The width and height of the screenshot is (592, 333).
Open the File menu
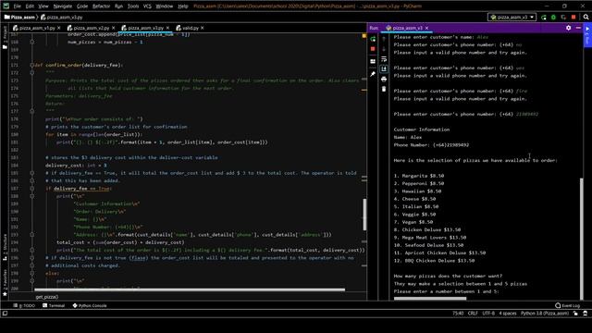18,6
